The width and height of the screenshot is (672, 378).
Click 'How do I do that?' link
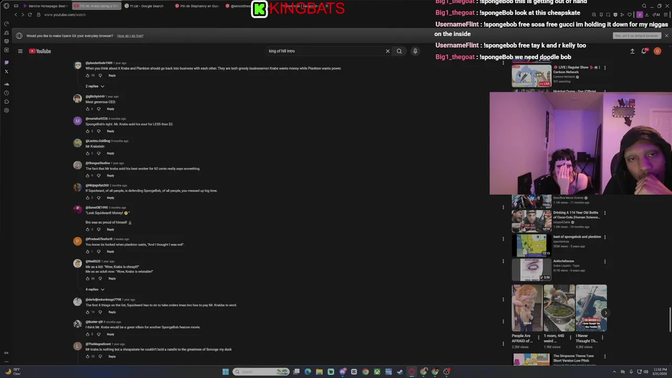click(x=130, y=36)
